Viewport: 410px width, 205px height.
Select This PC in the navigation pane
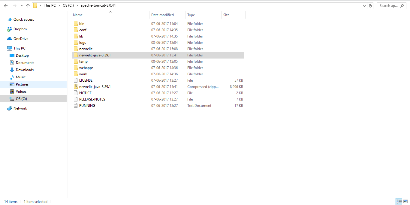coord(20,48)
